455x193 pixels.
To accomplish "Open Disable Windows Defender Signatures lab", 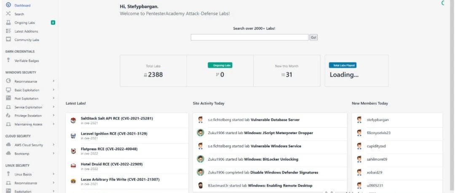I will 284,172.
